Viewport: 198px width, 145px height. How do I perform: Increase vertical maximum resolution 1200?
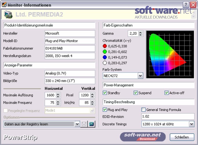[x=92, y=94]
